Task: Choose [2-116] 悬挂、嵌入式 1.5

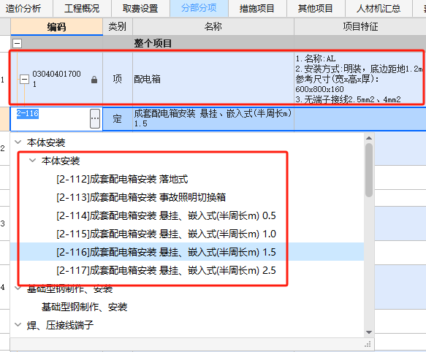Action: [x=166, y=252]
